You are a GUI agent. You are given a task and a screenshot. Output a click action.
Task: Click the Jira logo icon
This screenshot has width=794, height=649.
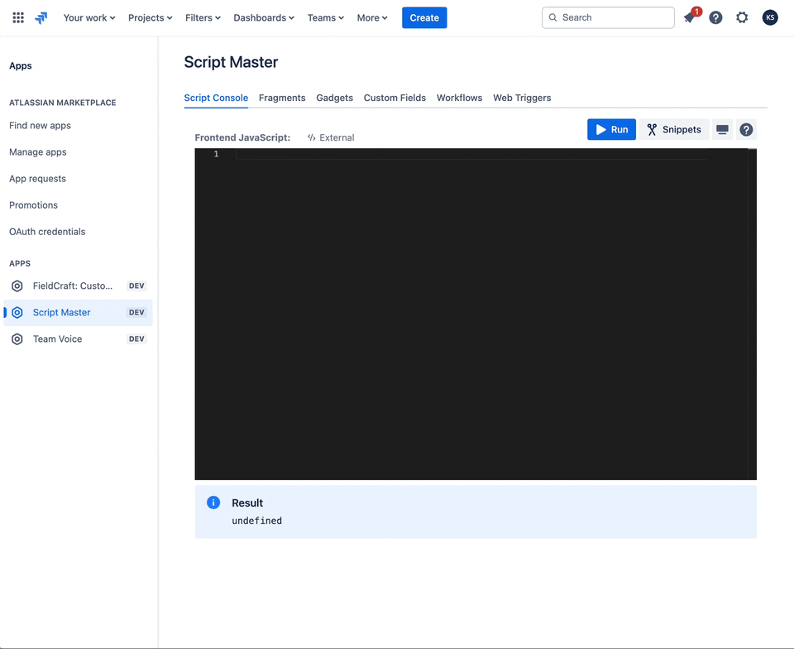point(41,17)
